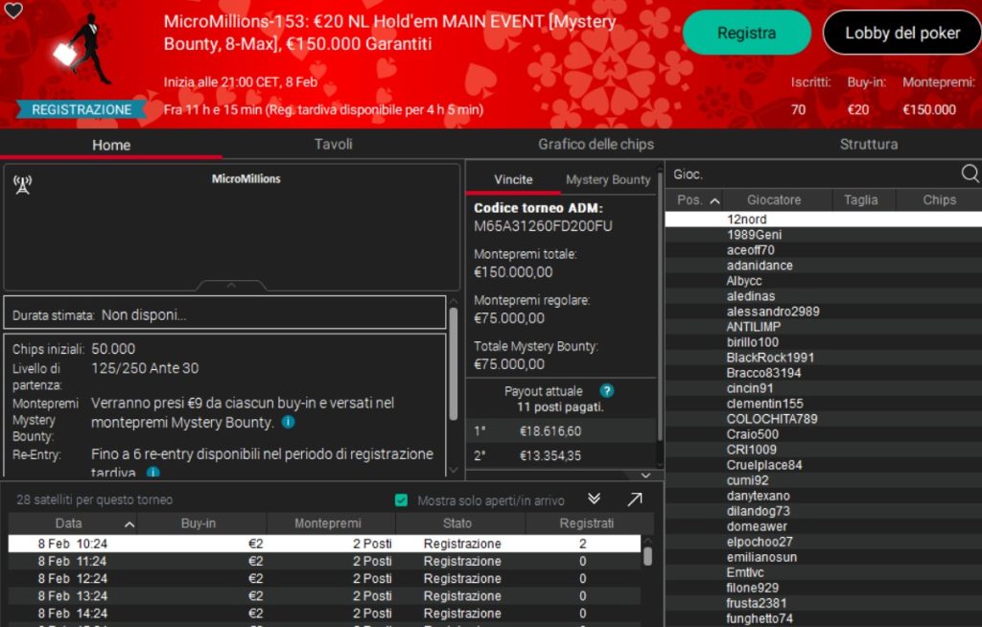This screenshot has width=982, height=627.
Task: Sort players by Chips column header
Action: click(x=939, y=199)
